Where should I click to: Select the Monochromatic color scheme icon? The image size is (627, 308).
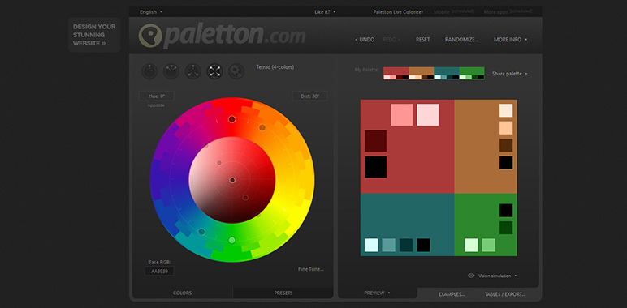(x=149, y=71)
